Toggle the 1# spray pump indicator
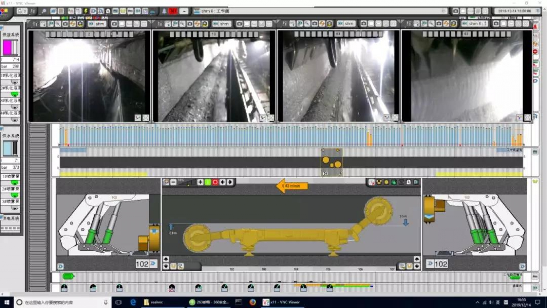 (x=14, y=183)
